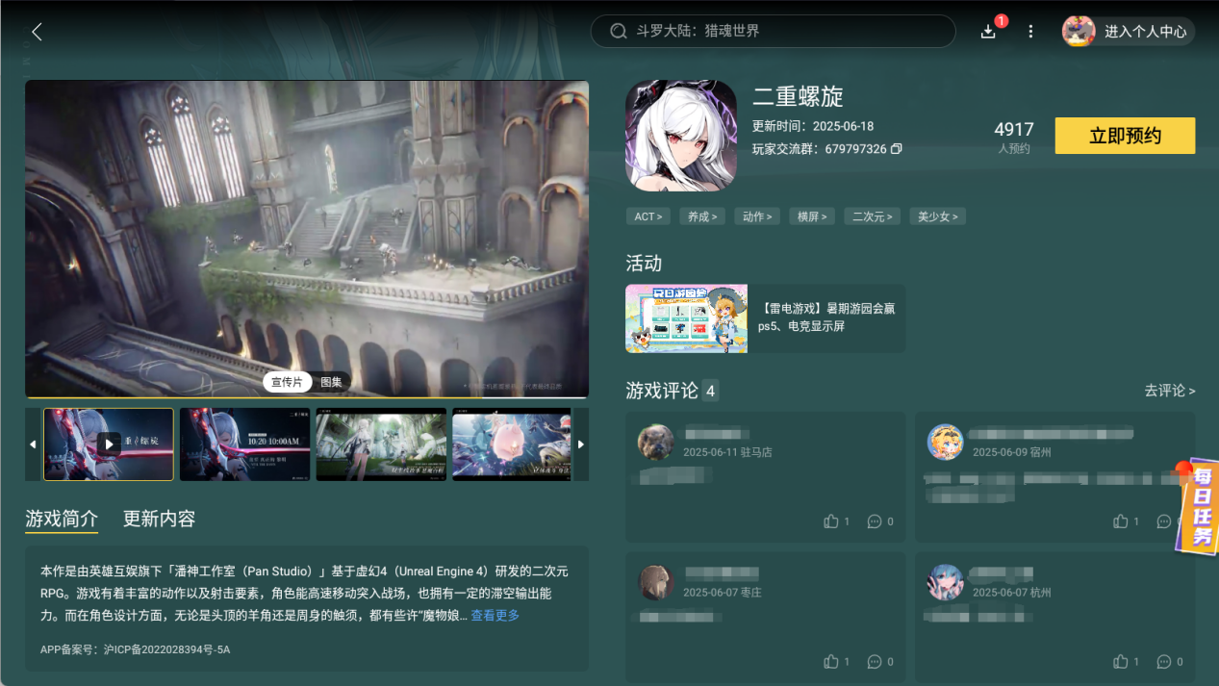Click the right arrow to browse more thumbnails

click(580, 444)
